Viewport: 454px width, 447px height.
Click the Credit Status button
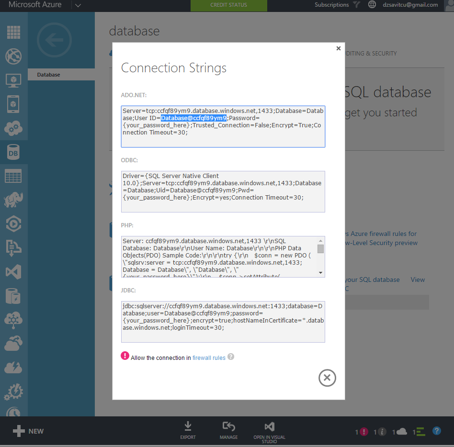click(229, 5)
